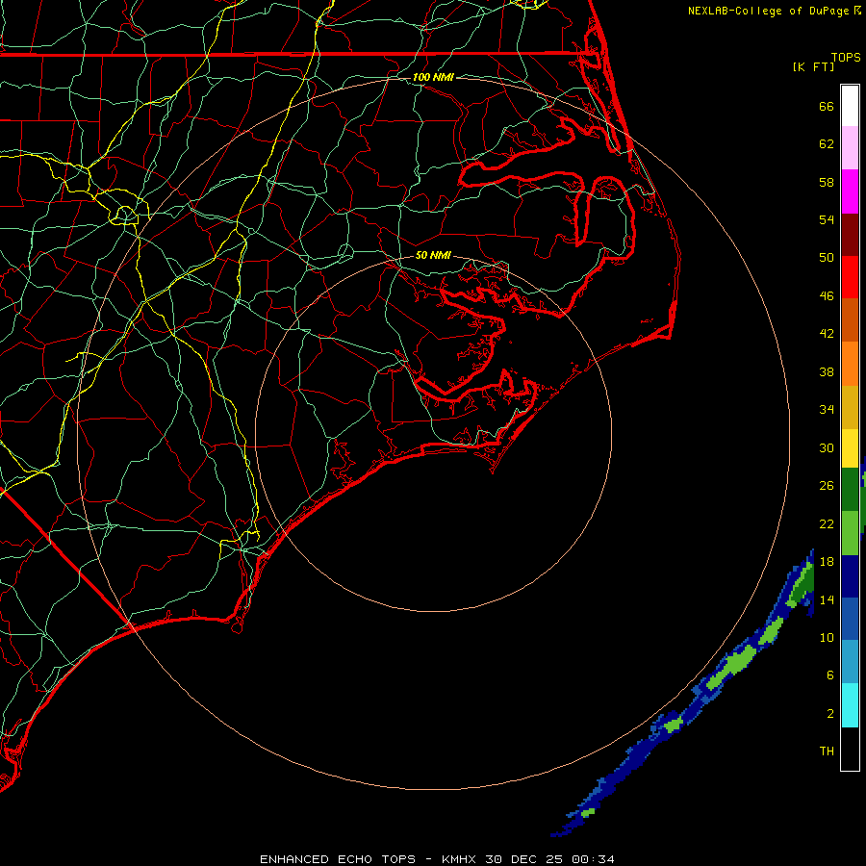This screenshot has height=866, width=866.
Task: Click the light pink 62 kft swatch
Action: click(850, 147)
